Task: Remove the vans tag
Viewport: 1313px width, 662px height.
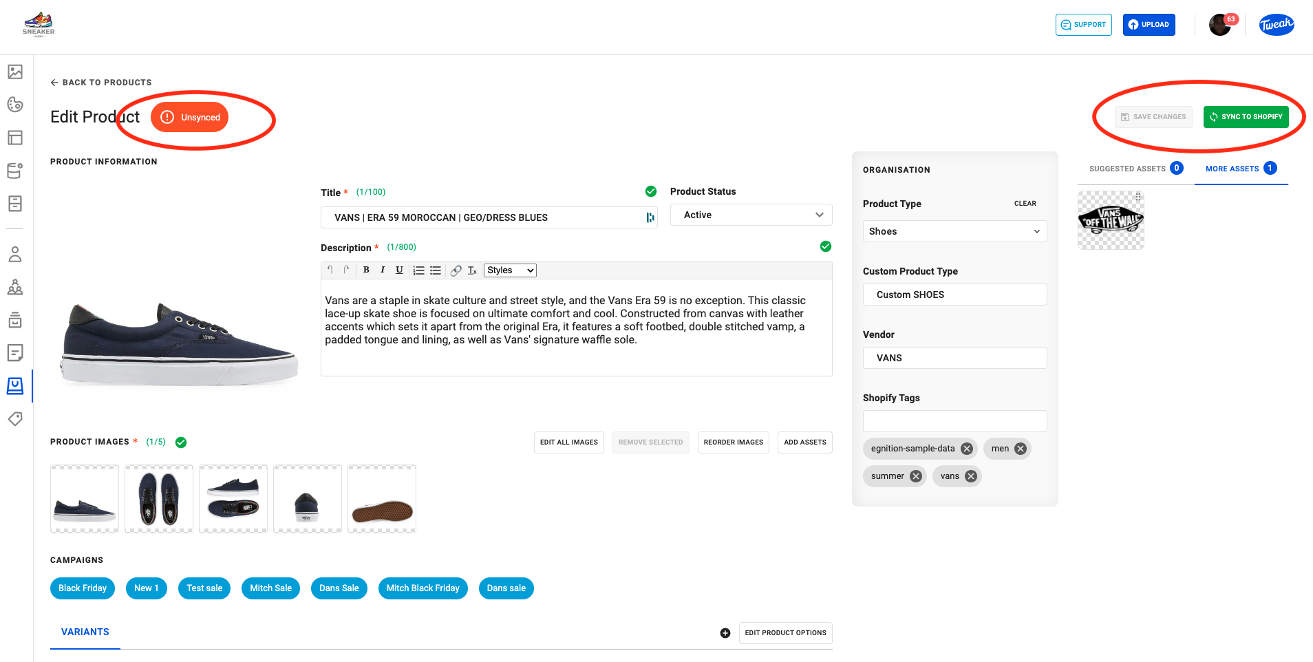Action: click(971, 476)
